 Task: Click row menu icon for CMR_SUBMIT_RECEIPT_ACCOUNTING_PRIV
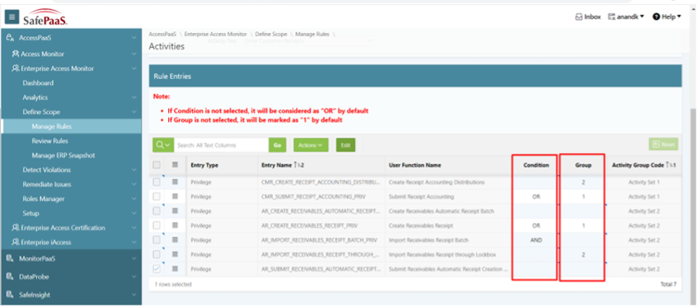tap(175, 196)
